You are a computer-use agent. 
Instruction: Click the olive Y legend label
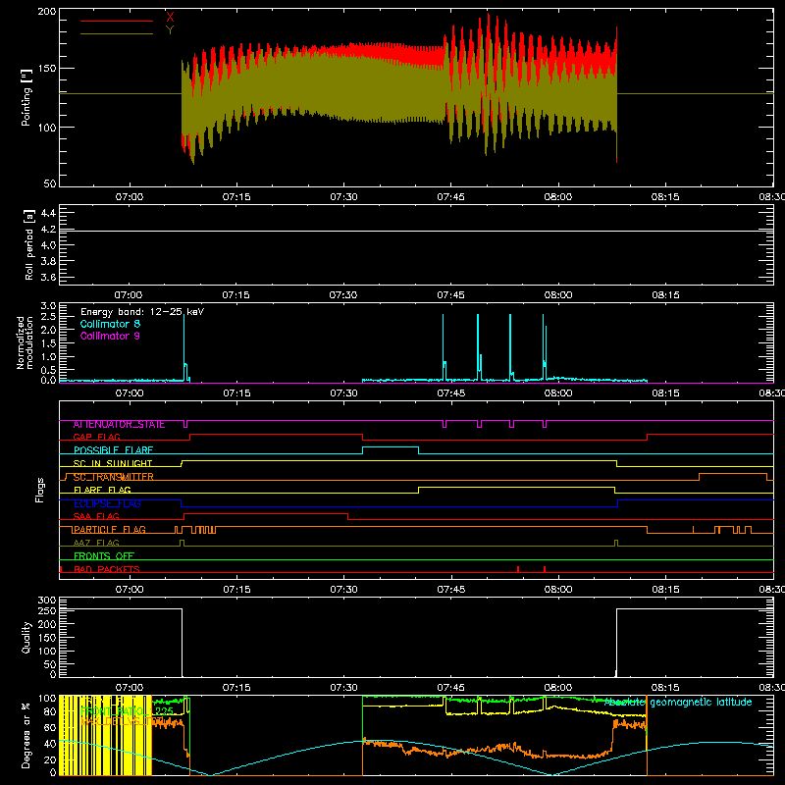point(170,29)
